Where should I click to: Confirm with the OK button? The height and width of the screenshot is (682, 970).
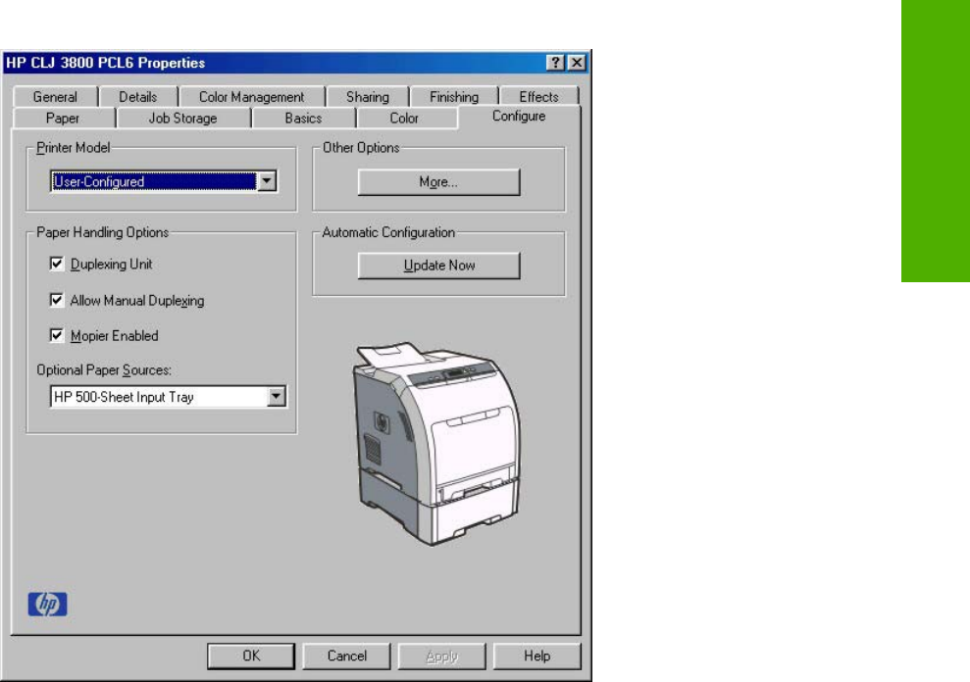point(251,656)
